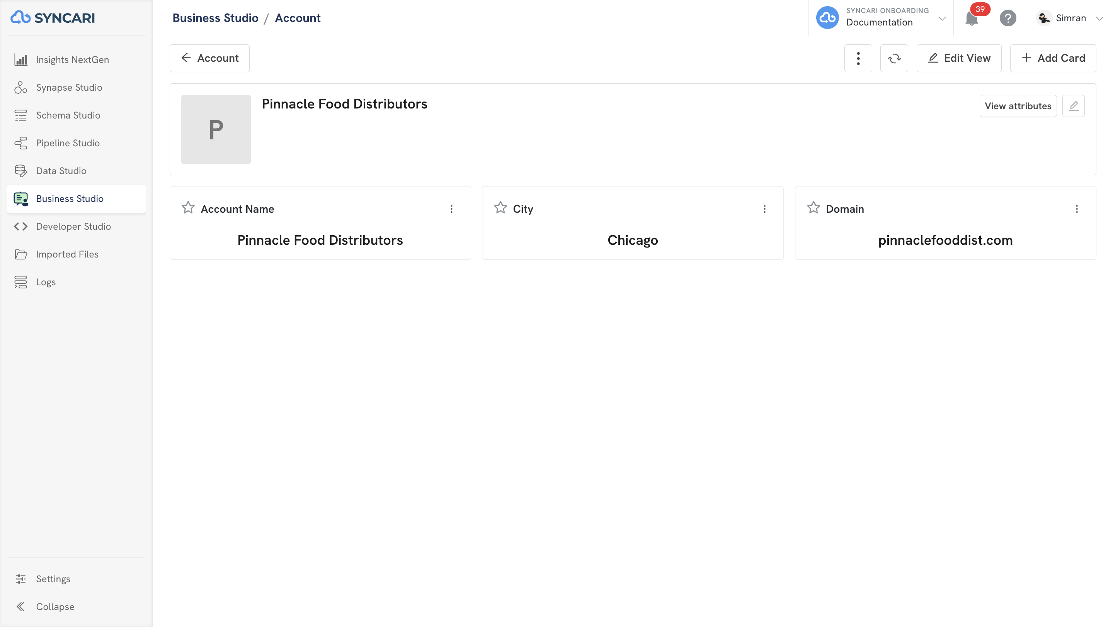The width and height of the screenshot is (1113, 627).
Task: Go back to Account list
Action: (x=209, y=58)
